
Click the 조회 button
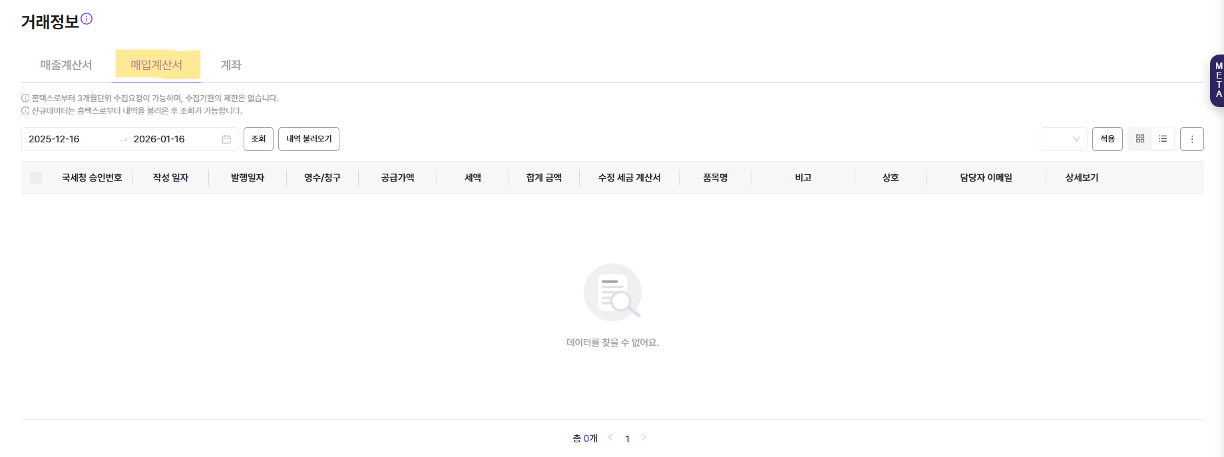coord(258,139)
